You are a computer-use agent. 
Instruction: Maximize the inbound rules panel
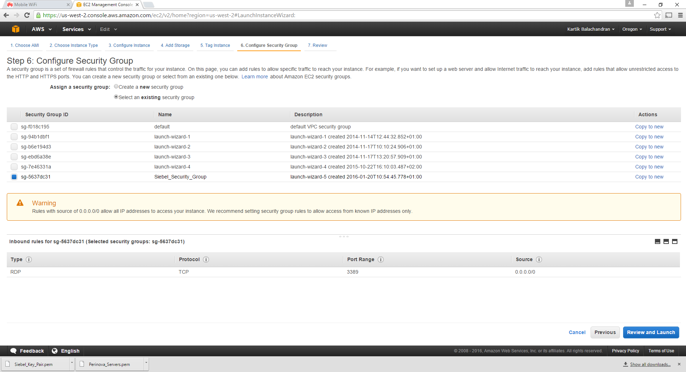(x=675, y=242)
